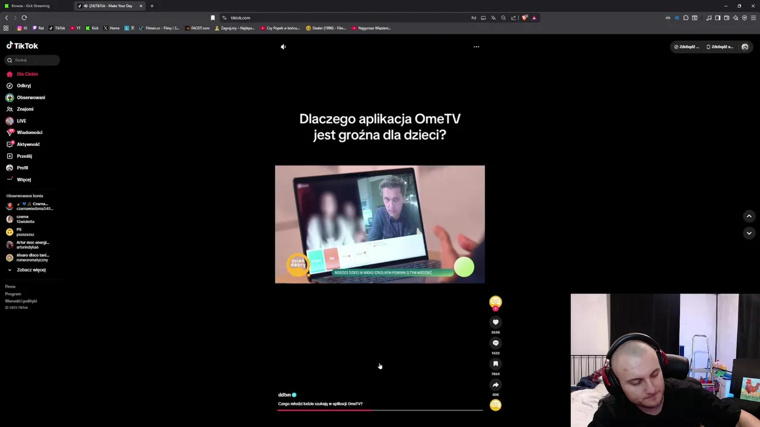This screenshot has width=760, height=427.
Task: Expand Zobacz więcej followed accounts
Action: (x=27, y=270)
